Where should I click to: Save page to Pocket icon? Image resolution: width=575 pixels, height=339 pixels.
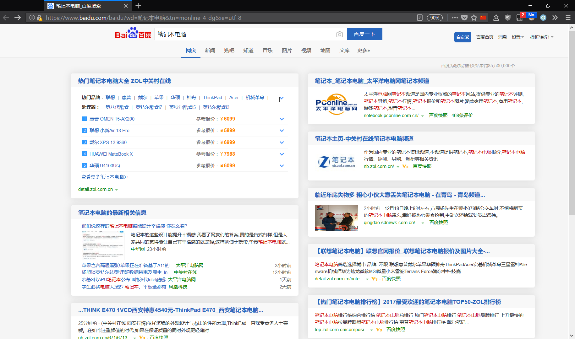coord(464,18)
